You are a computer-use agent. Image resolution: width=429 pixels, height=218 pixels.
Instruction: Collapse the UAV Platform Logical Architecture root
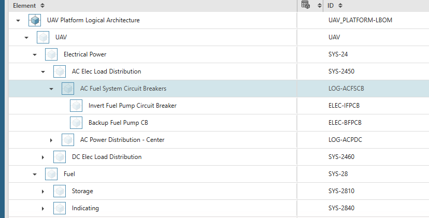click(18, 20)
